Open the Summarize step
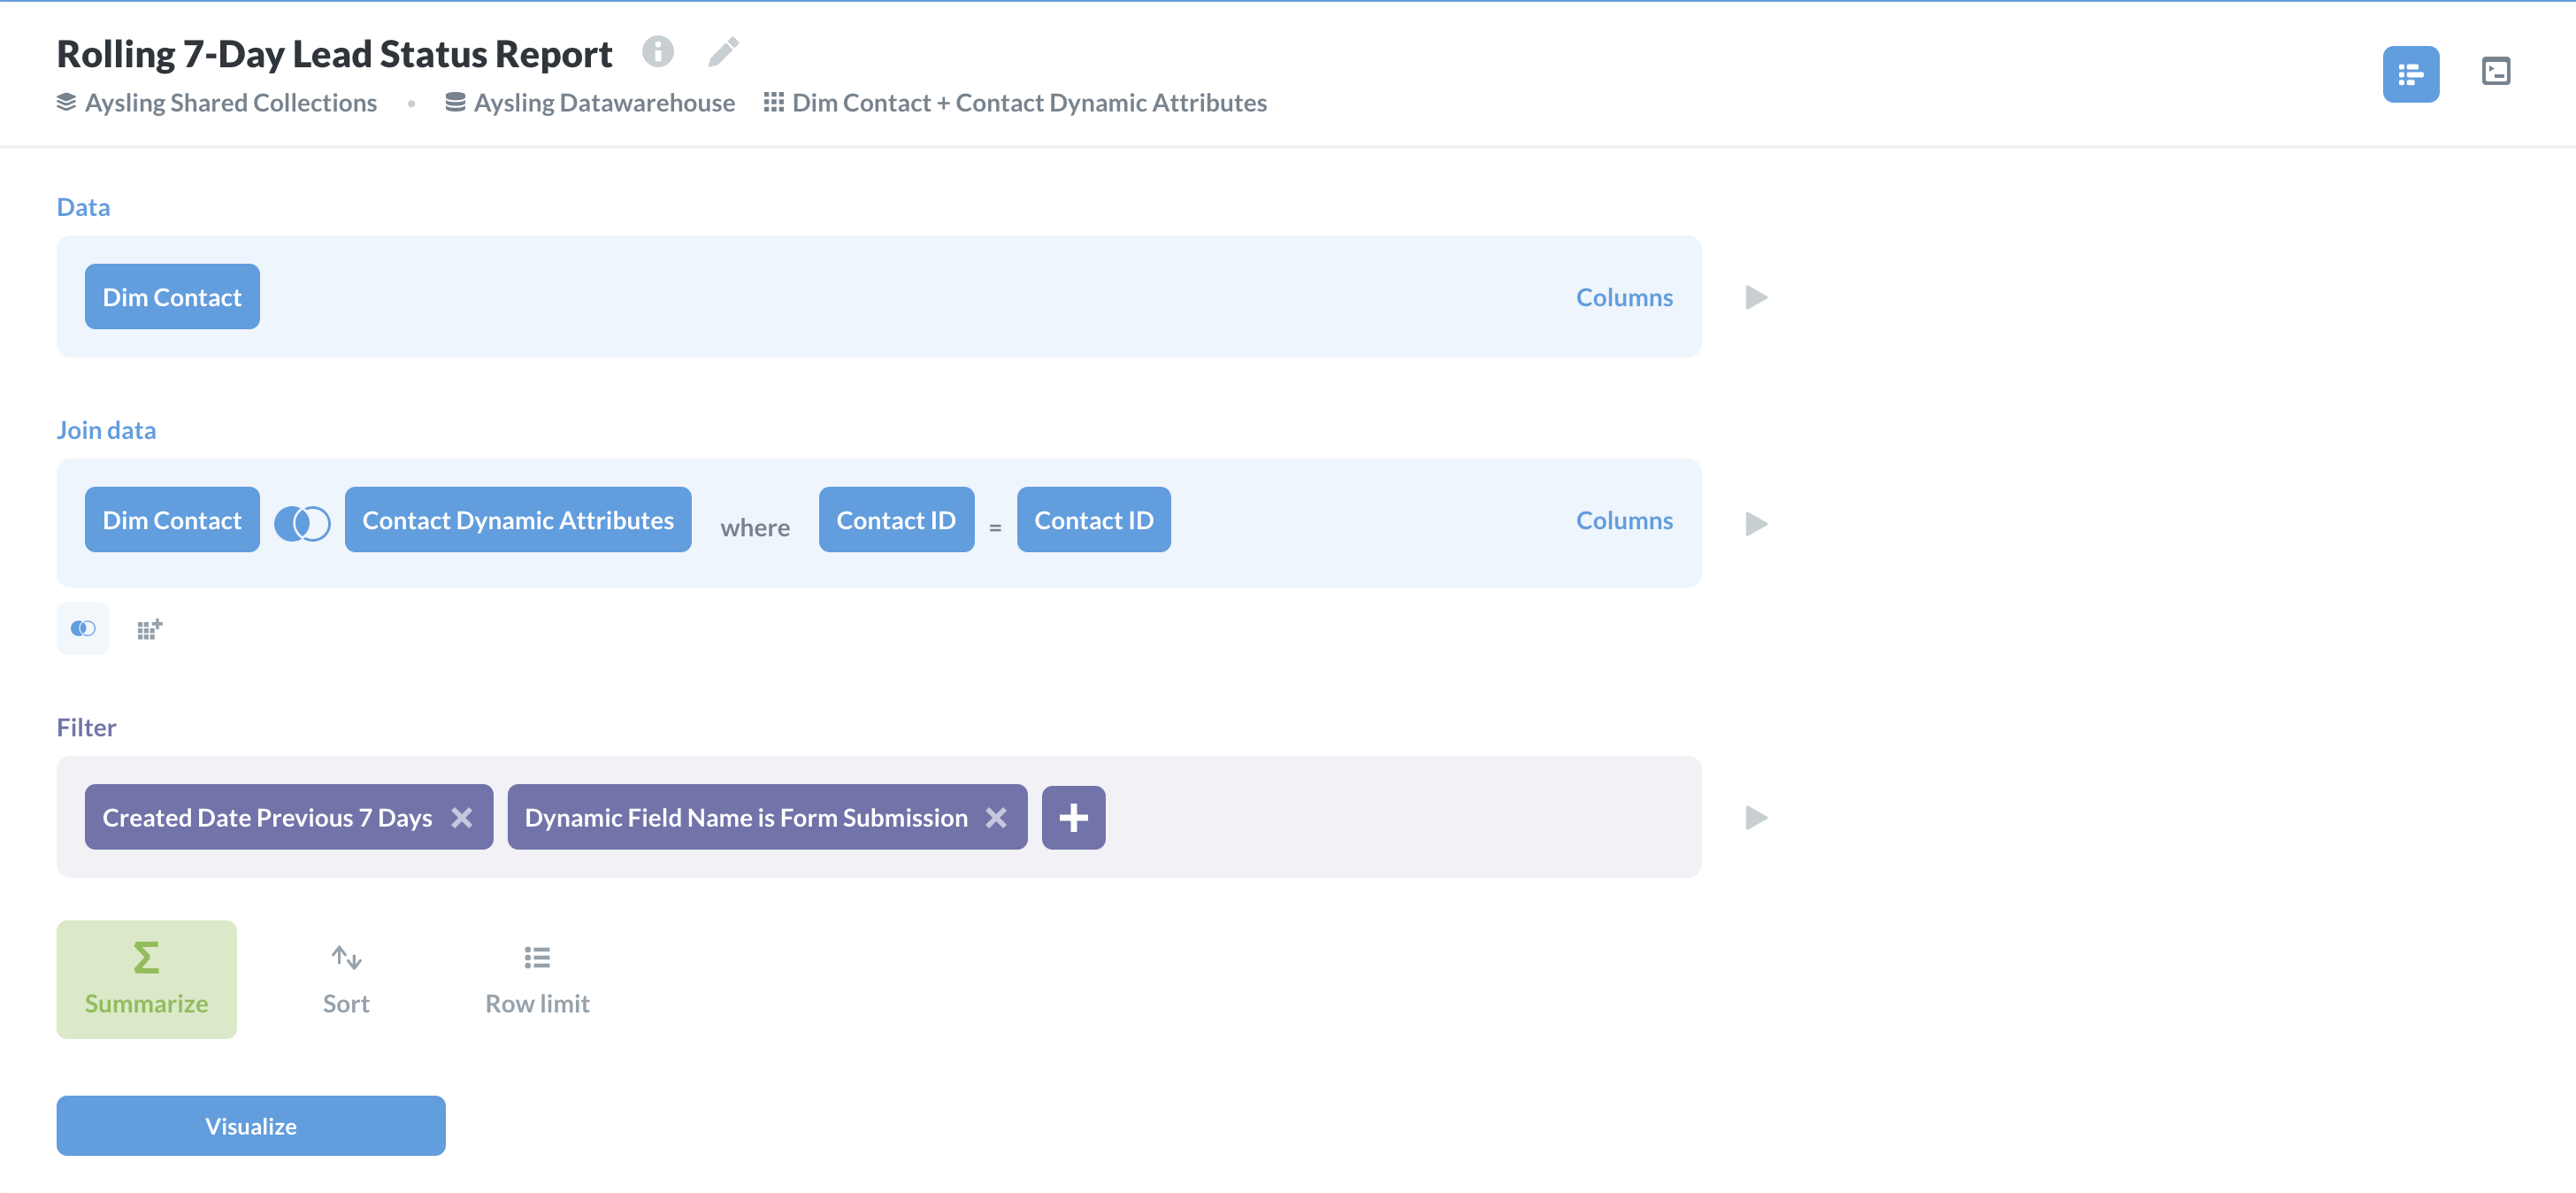The height and width of the screenshot is (1193, 2576). [x=146, y=979]
